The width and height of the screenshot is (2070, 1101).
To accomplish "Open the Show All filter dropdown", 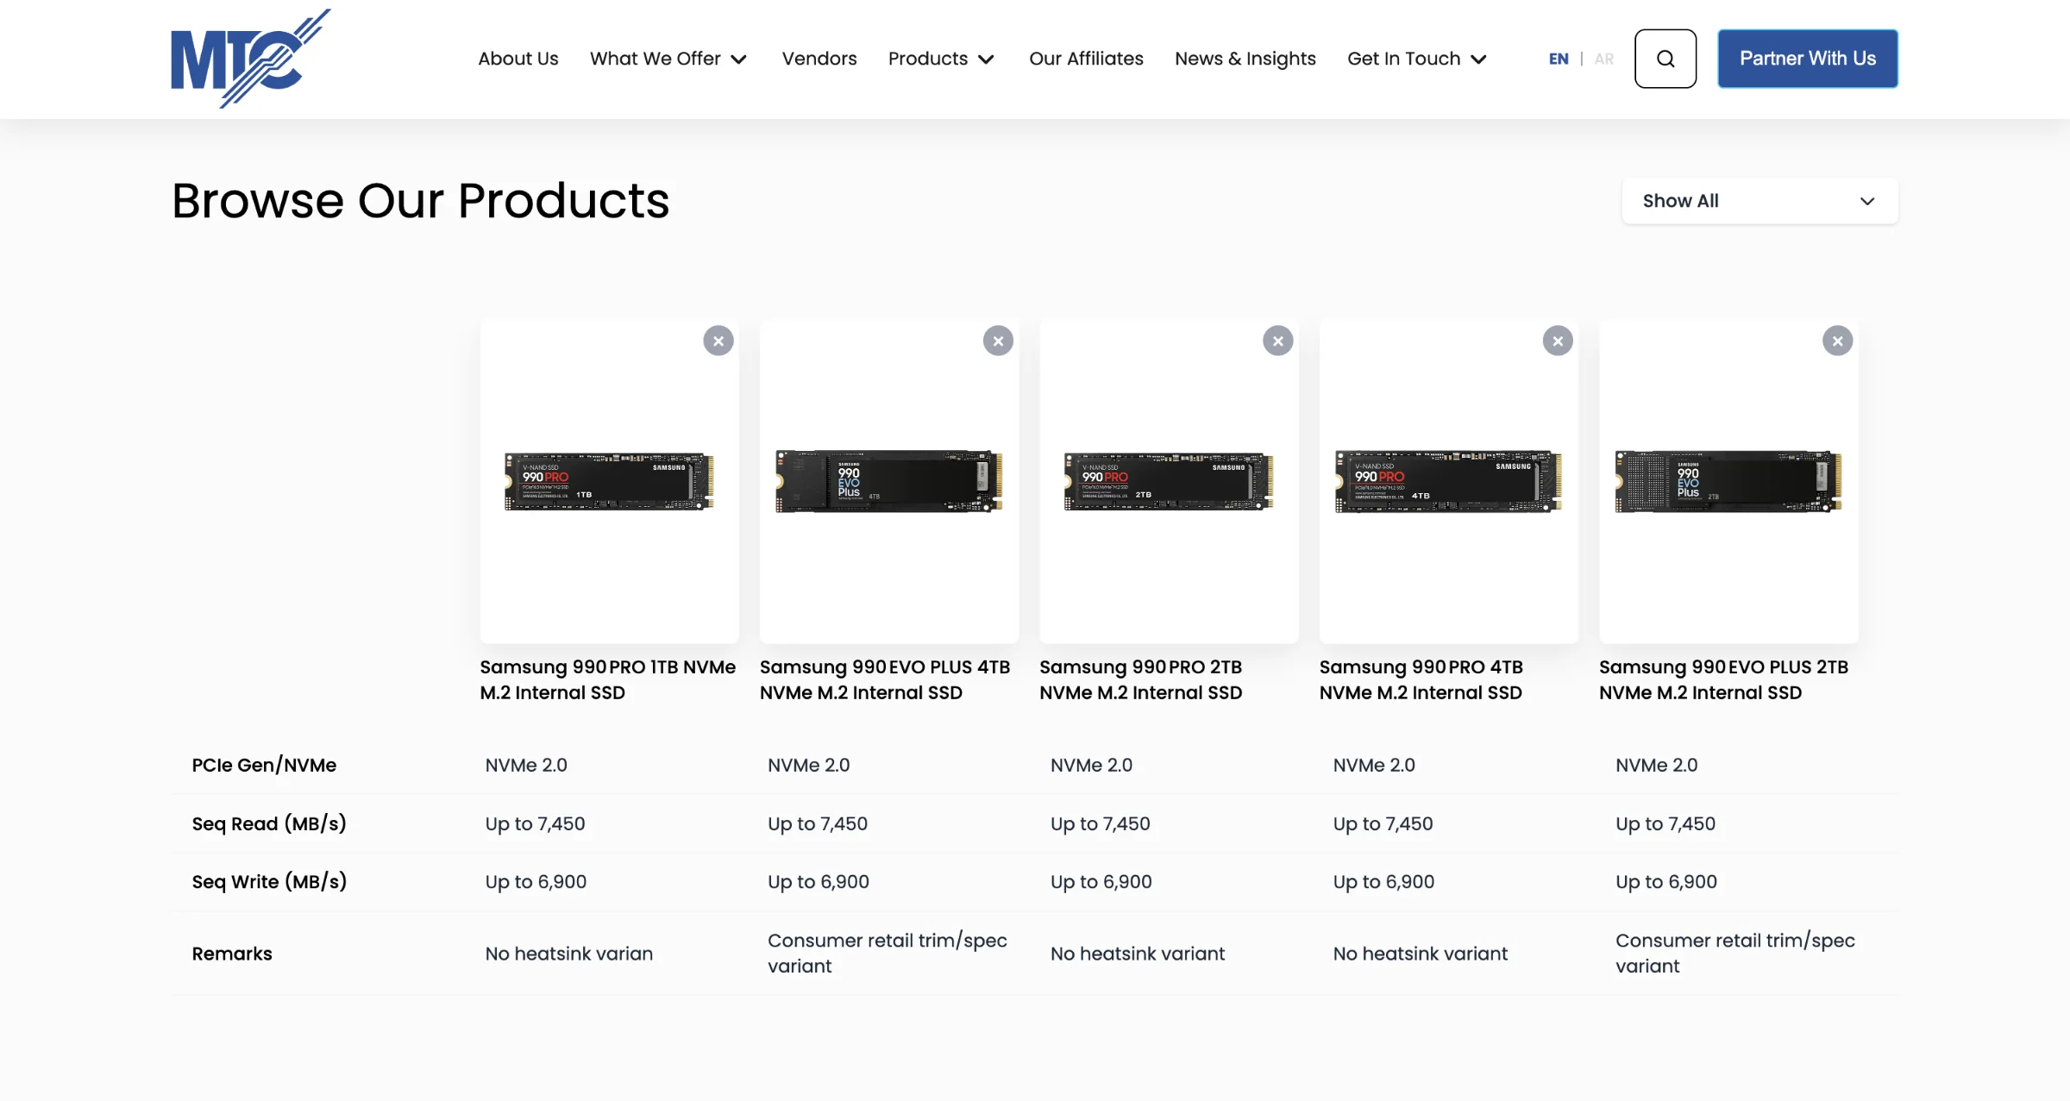I will (x=1759, y=201).
